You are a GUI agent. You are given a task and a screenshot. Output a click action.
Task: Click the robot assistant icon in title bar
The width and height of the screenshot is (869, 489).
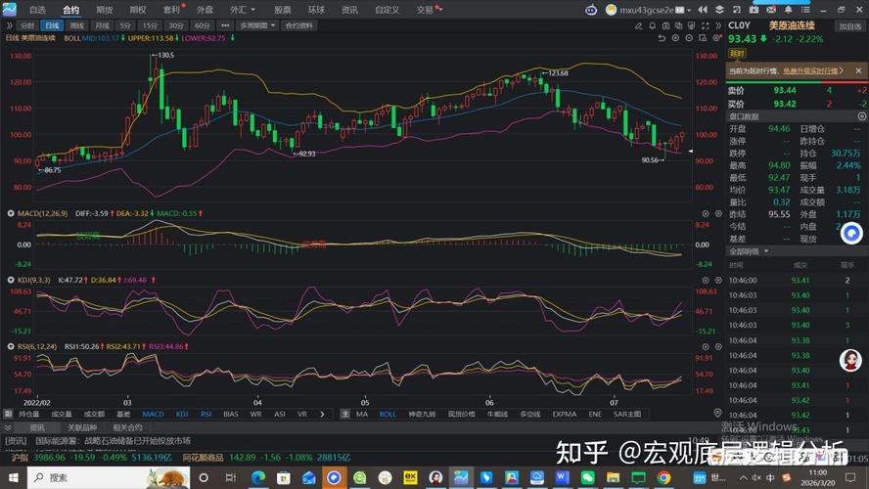[591, 10]
